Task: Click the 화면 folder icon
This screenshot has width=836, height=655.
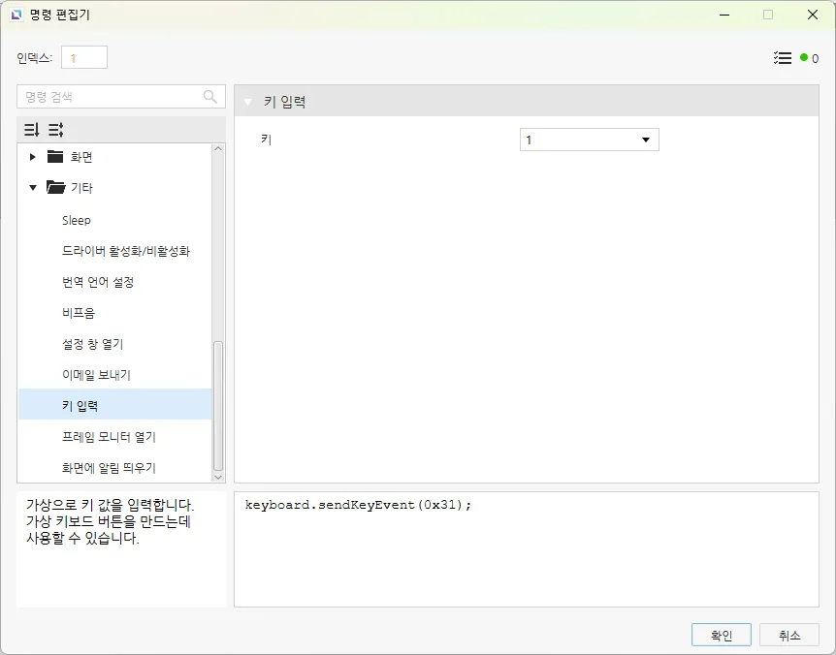Action: click(x=56, y=157)
